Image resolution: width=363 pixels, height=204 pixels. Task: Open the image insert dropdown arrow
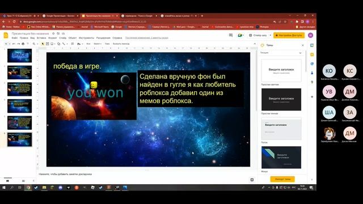pos(54,44)
